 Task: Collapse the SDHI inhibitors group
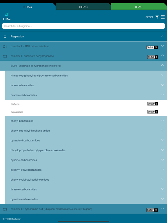[162, 65]
